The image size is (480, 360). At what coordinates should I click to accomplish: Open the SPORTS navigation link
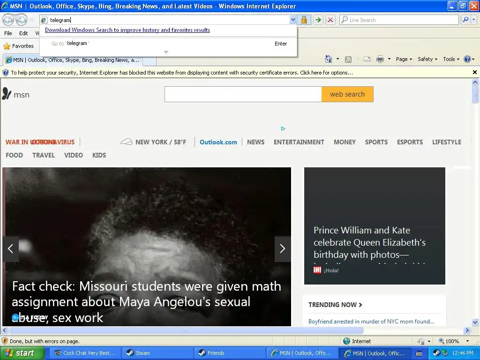tap(376, 142)
